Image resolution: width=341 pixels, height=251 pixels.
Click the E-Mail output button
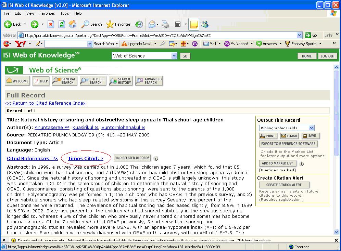point(289,136)
